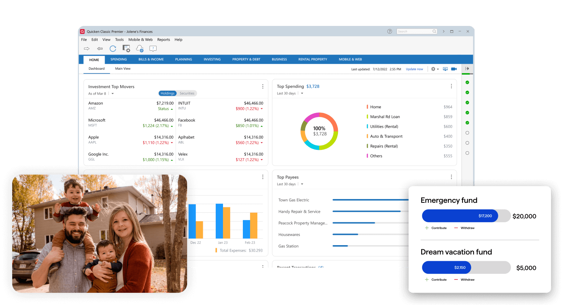Expand the 'As of Mar 8' date dropdown
Viewport: 564px width, 305px height.
(x=113, y=93)
